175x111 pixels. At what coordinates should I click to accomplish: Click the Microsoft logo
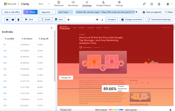10,4
